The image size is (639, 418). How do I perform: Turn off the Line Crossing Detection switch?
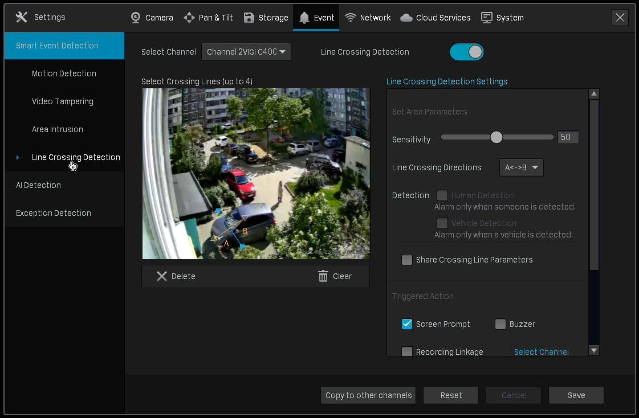(466, 52)
